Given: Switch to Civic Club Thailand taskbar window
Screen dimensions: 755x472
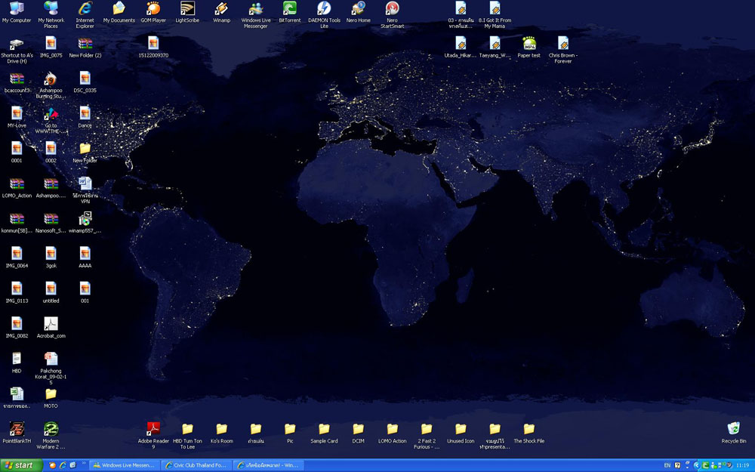Looking at the screenshot, I should [195, 465].
